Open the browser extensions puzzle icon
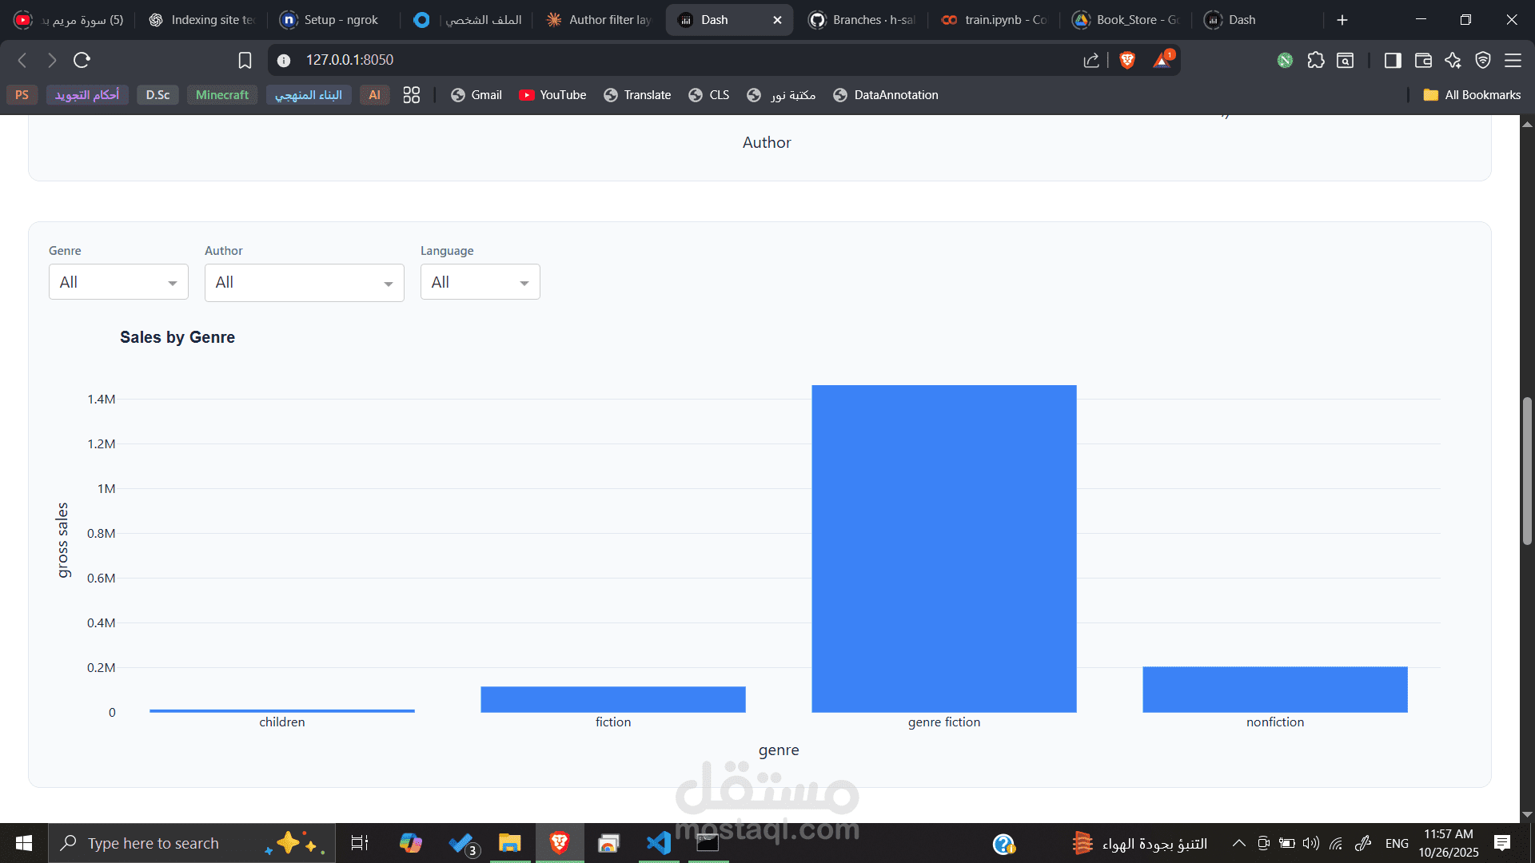 [1316, 60]
